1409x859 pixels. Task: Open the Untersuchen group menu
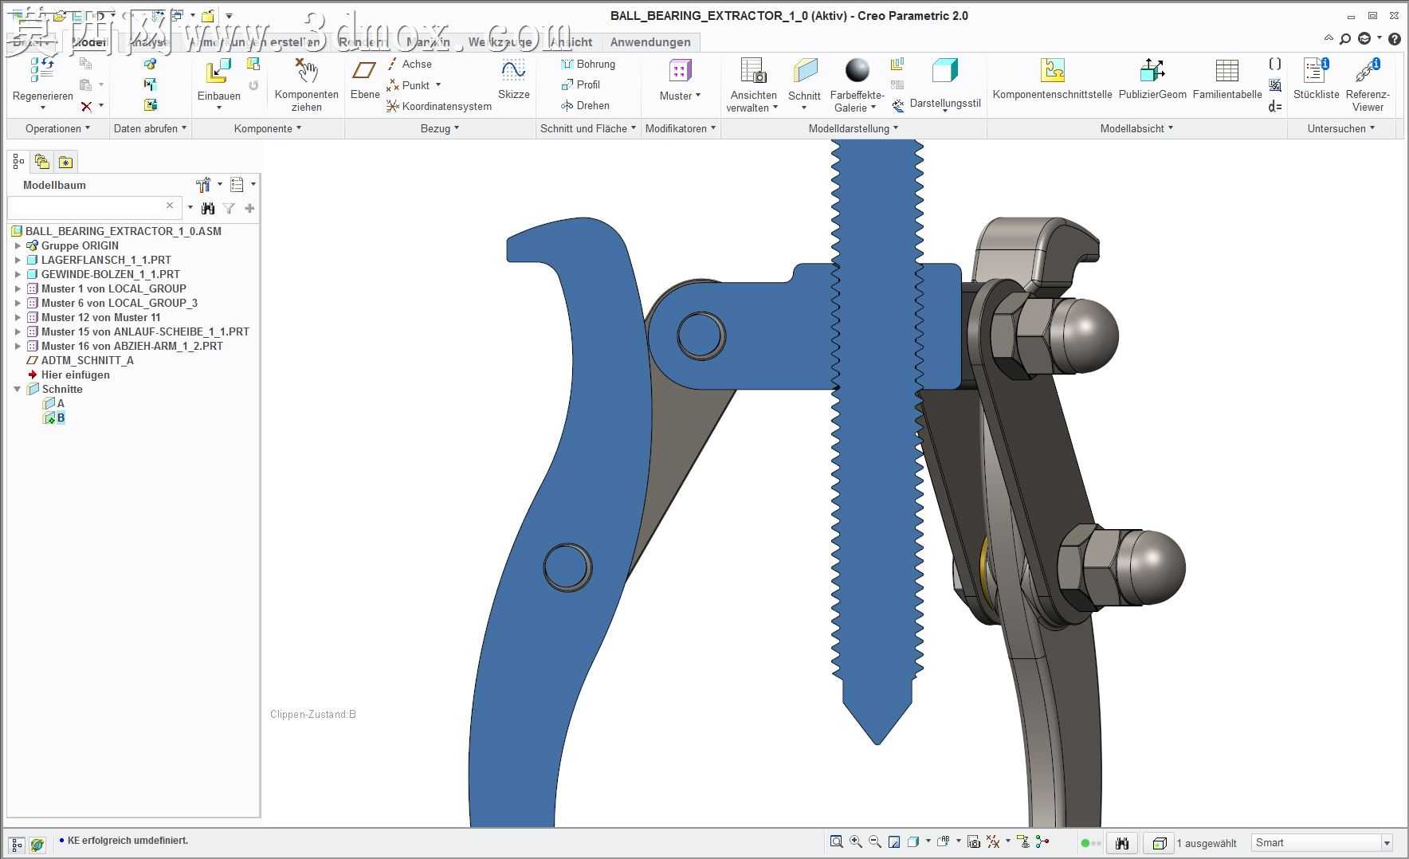(1341, 128)
